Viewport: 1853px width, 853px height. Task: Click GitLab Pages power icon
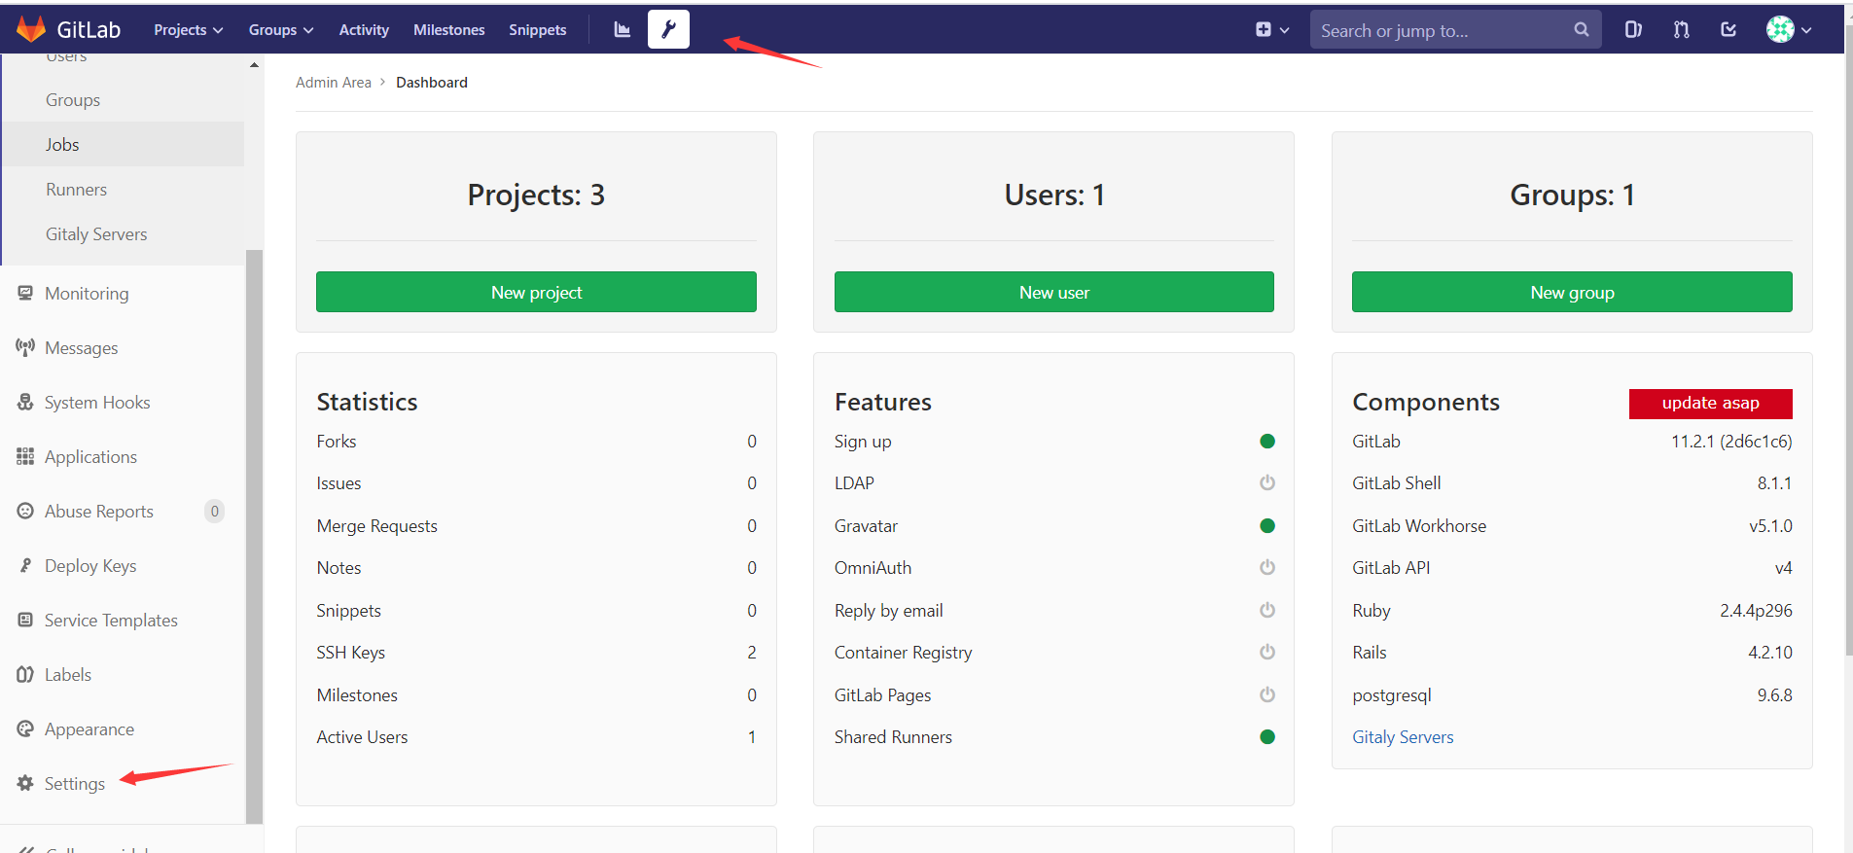click(1266, 695)
